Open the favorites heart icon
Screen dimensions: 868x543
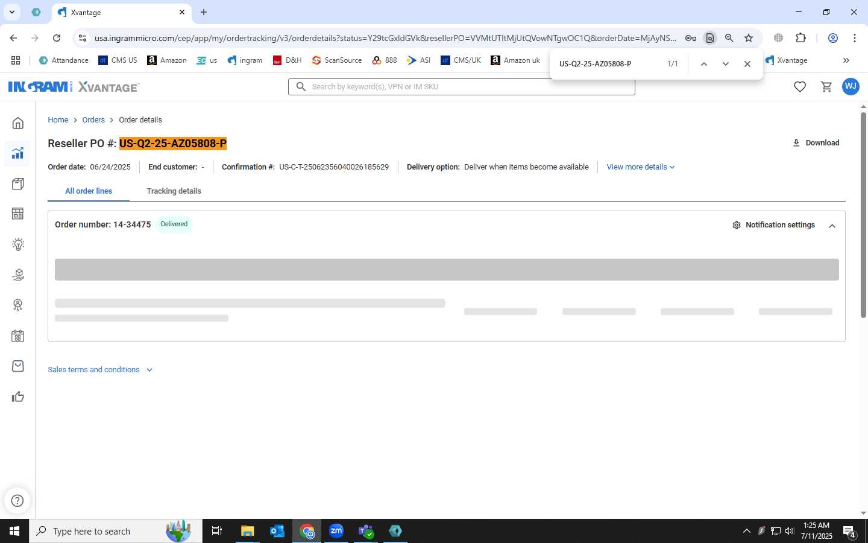pyautogui.click(x=800, y=87)
